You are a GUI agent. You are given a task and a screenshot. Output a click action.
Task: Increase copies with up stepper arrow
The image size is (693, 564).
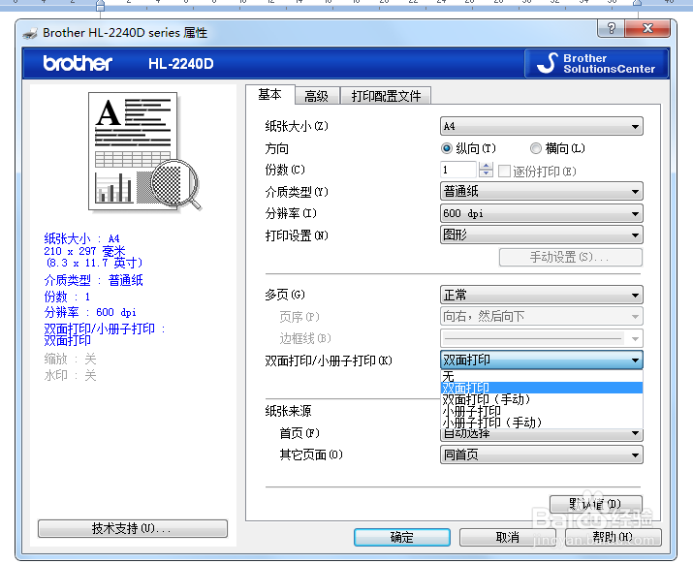(486, 166)
